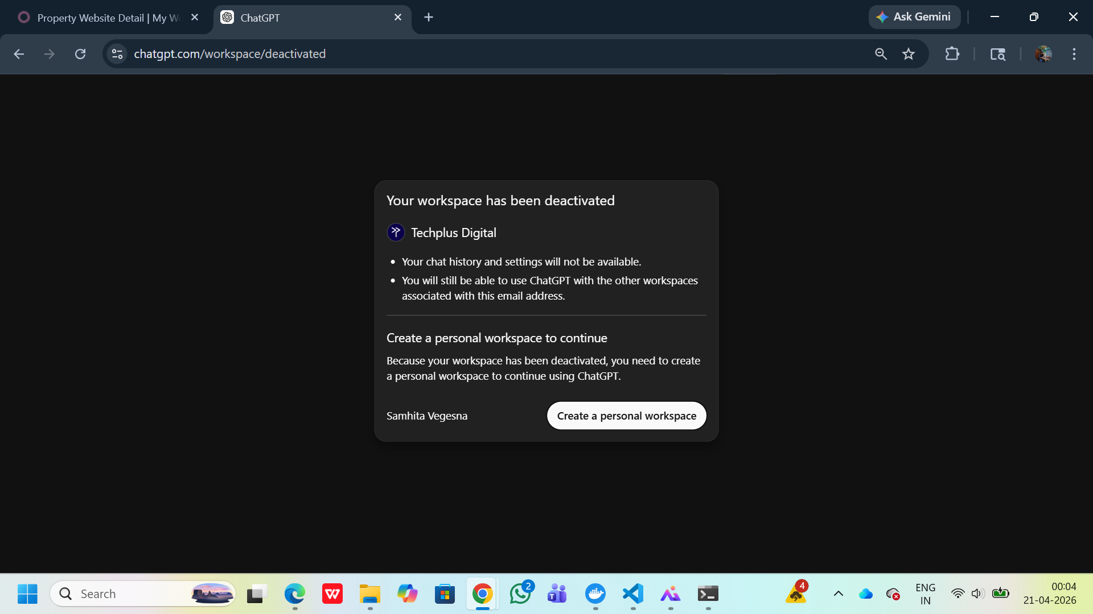The image size is (1093, 614).
Task: Click the battery status icon
Action: (1000, 594)
